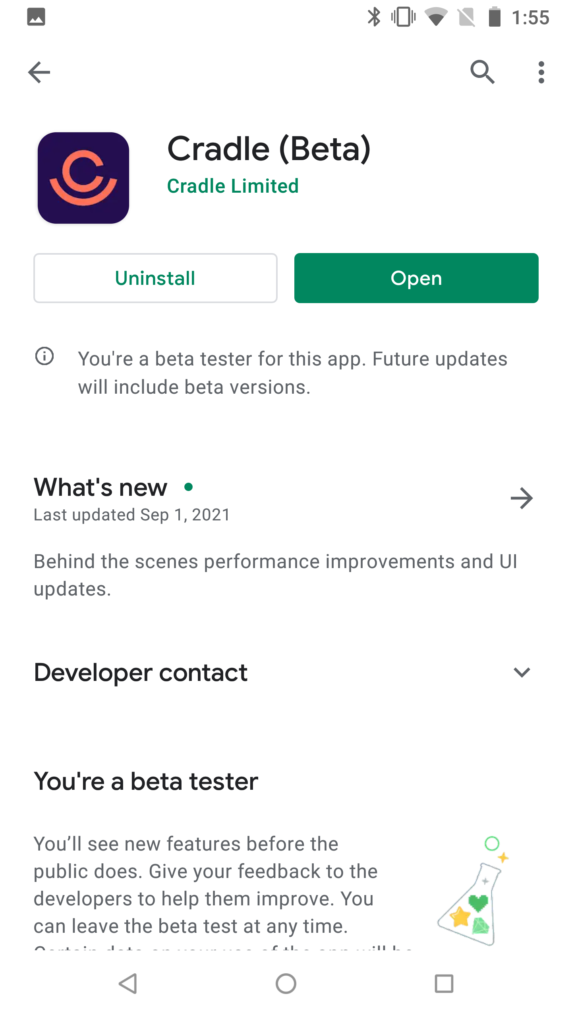Tap the Uninstall button

point(155,278)
